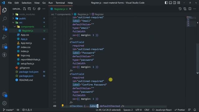Open README.md file
The height and width of the screenshot is (112, 199).
[x=26, y=80]
